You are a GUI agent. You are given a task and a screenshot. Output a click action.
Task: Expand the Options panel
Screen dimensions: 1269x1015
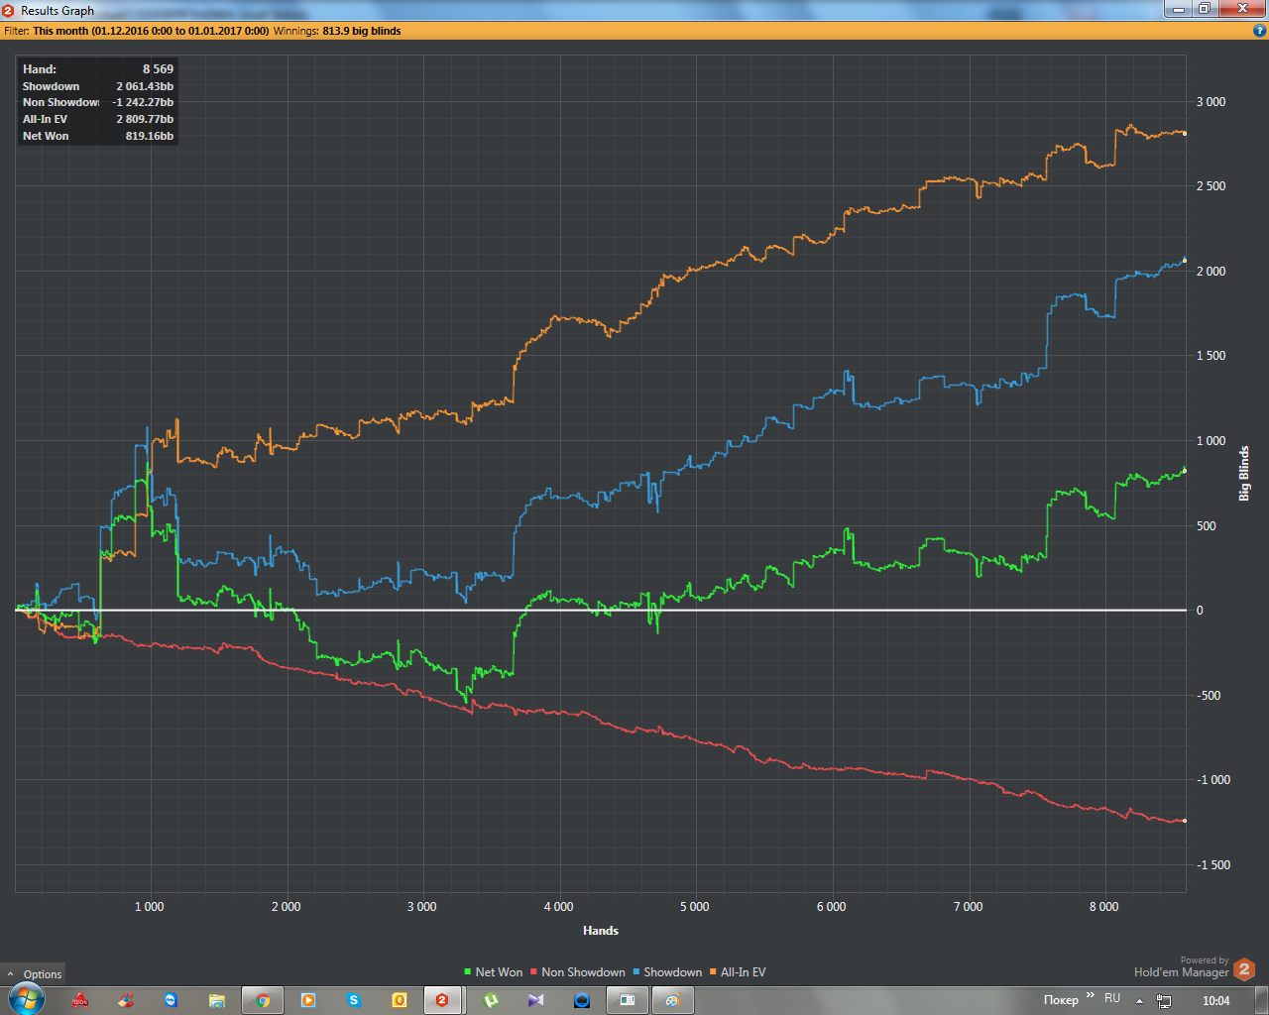34,974
